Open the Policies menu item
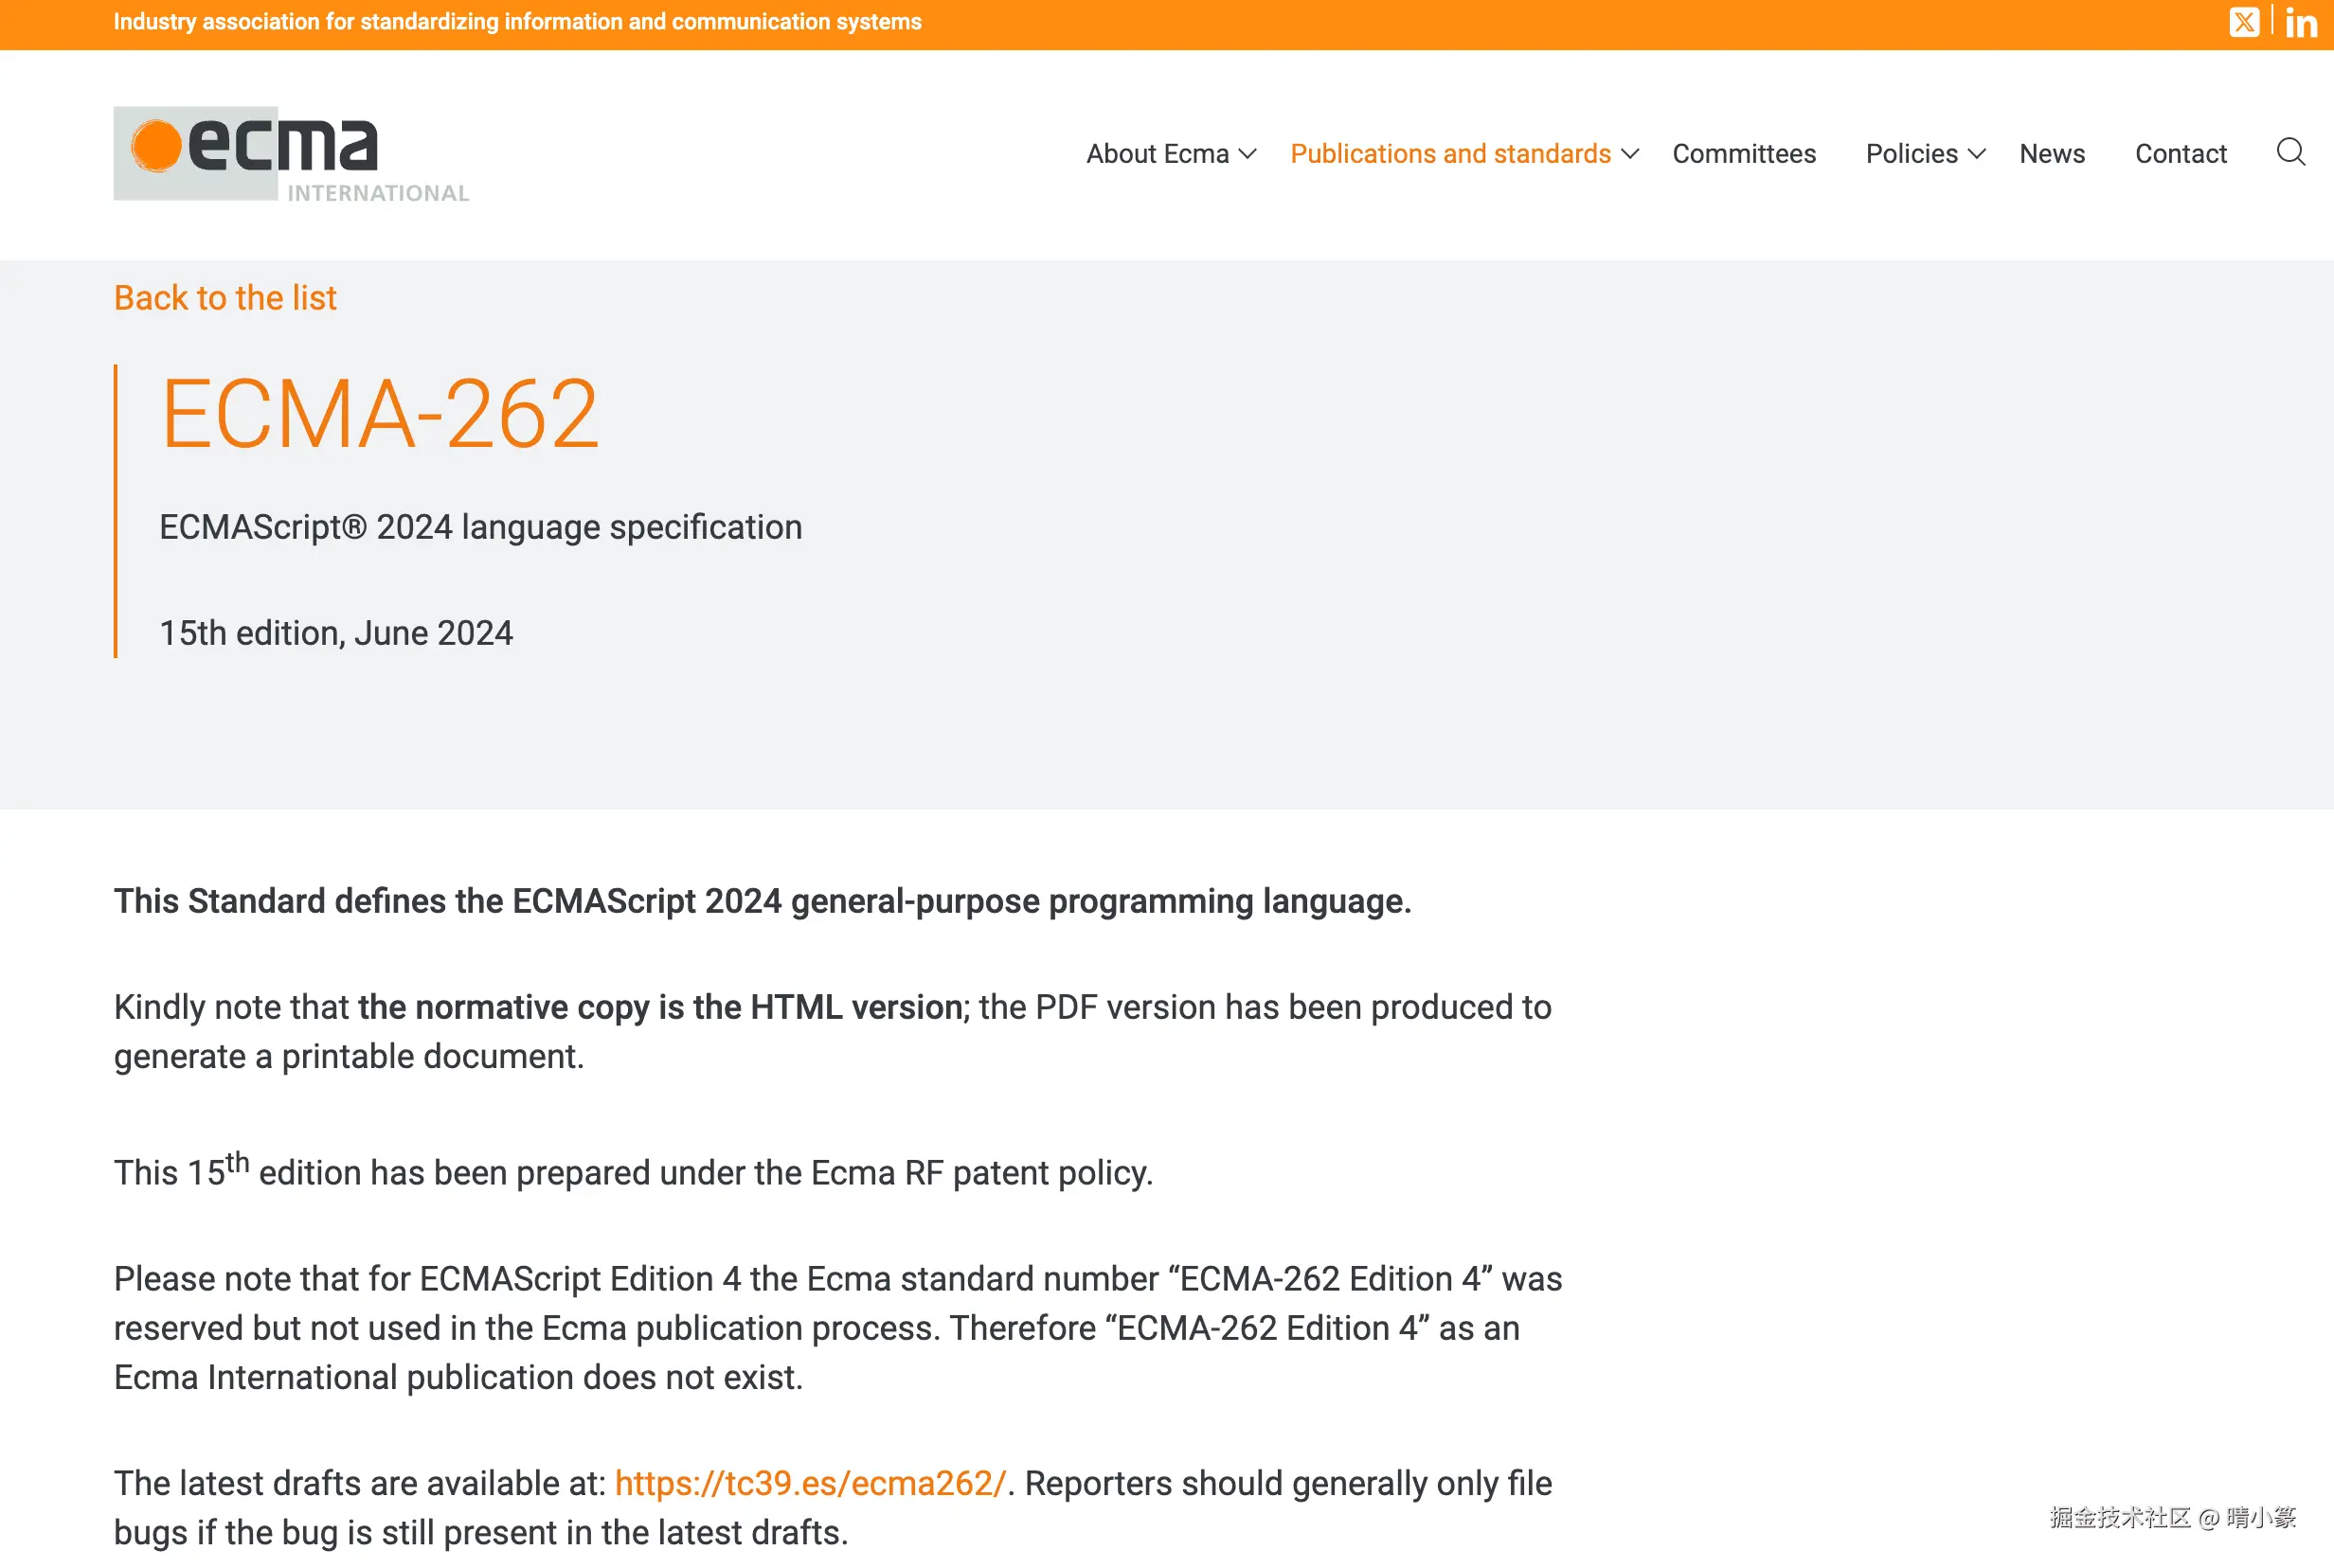The image size is (2334, 1568). coord(1911,154)
